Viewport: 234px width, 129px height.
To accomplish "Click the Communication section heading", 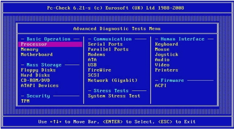I will [112, 39].
